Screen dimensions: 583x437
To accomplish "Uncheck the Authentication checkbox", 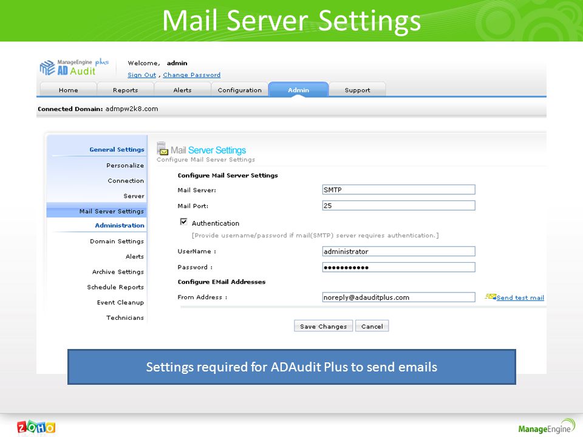I will (183, 222).
